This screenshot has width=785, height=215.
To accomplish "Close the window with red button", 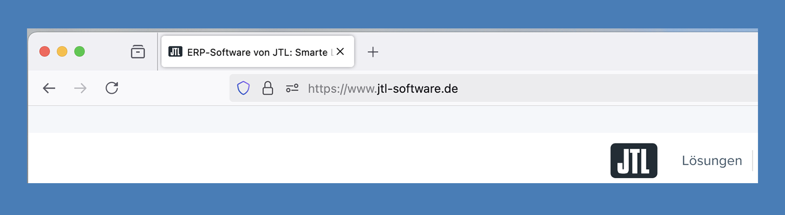I will [45, 51].
